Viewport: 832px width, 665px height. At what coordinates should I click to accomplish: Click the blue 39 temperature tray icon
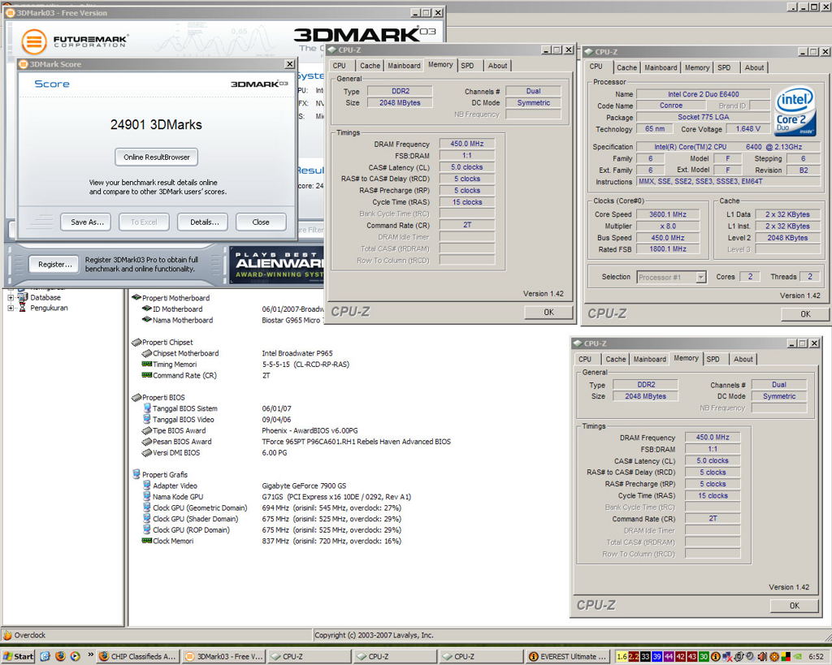pos(656,657)
